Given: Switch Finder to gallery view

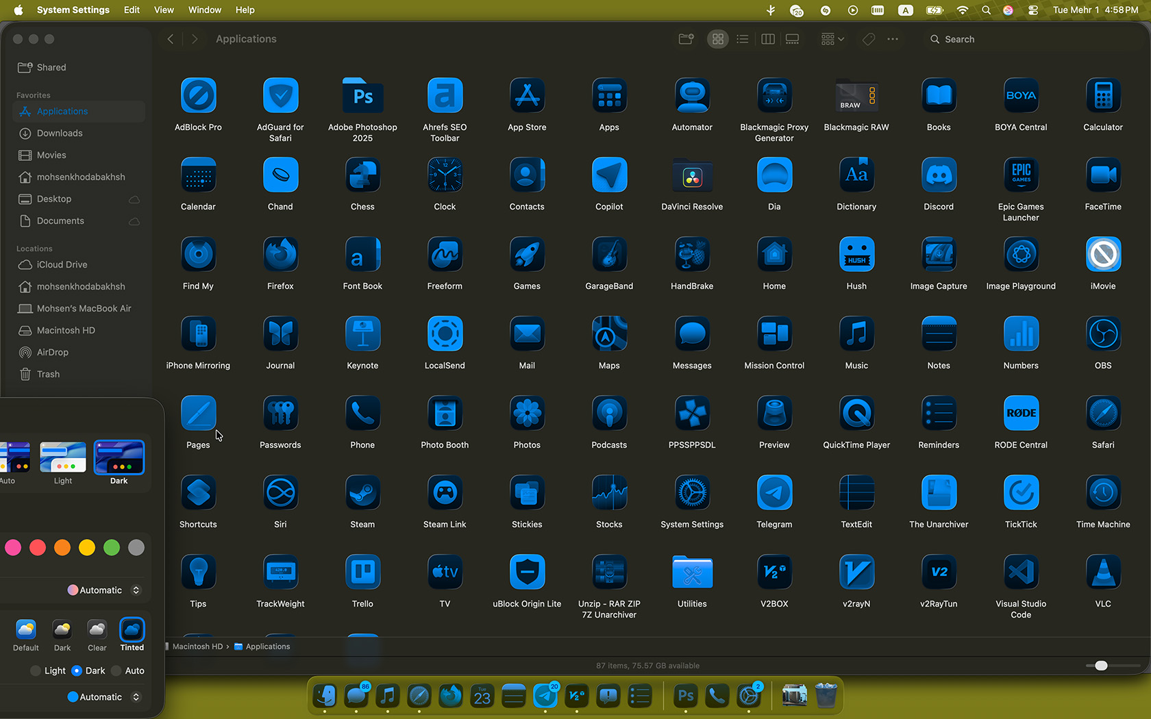Looking at the screenshot, I should [x=793, y=39].
